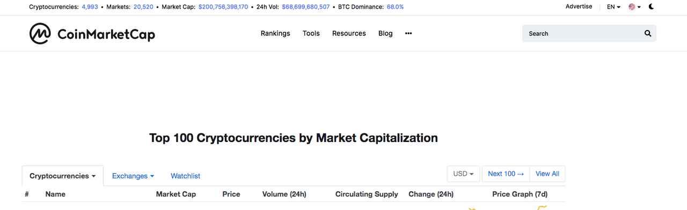This screenshot has width=687, height=210.
Task: Sort by Market Cap column header
Action: pos(176,194)
